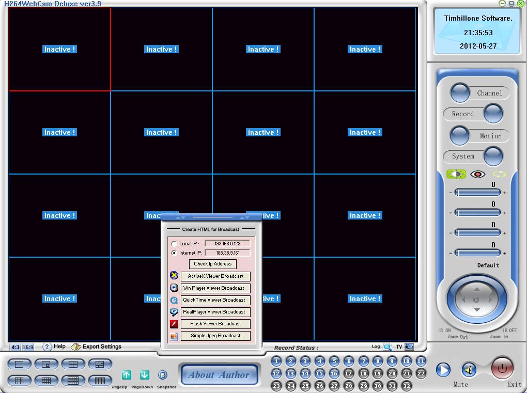The image size is (527, 393).
Task: Open the Channel settings menu
Action: click(x=460, y=93)
